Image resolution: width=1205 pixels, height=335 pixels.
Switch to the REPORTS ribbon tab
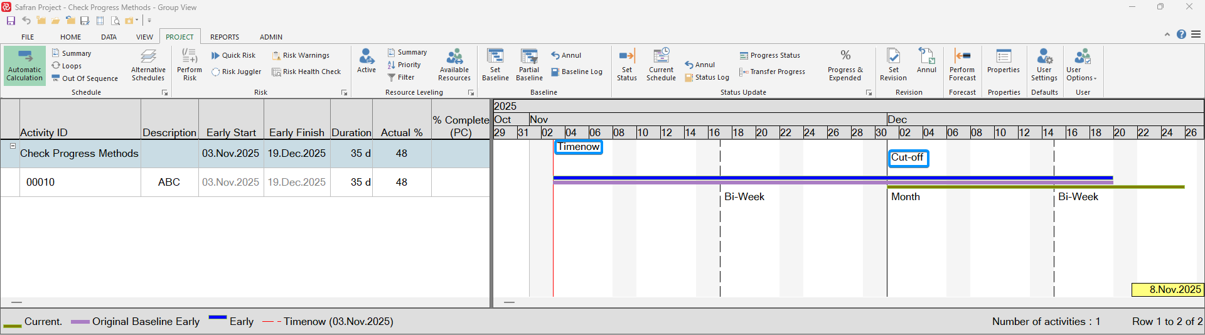pyautogui.click(x=224, y=37)
